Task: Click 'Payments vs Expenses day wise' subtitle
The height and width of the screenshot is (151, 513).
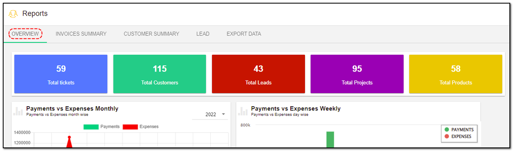Action: click(280, 115)
